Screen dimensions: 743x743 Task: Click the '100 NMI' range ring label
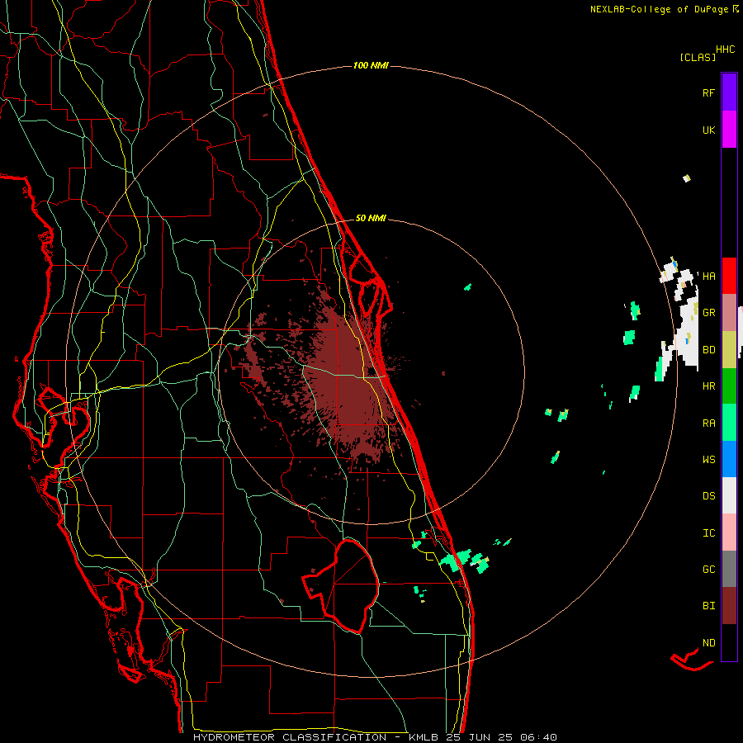[x=371, y=65]
